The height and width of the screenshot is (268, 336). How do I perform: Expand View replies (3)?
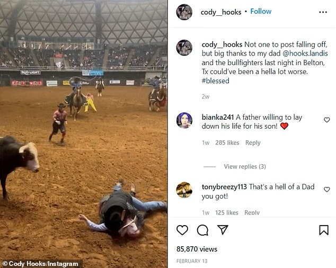point(245,166)
